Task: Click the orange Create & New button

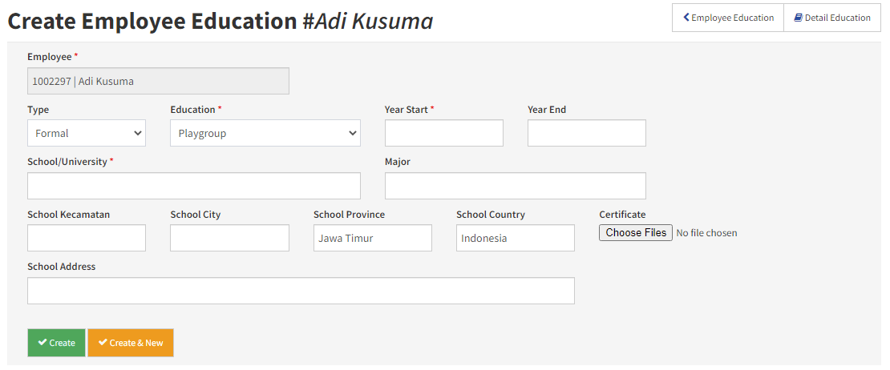Action: point(131,343)
